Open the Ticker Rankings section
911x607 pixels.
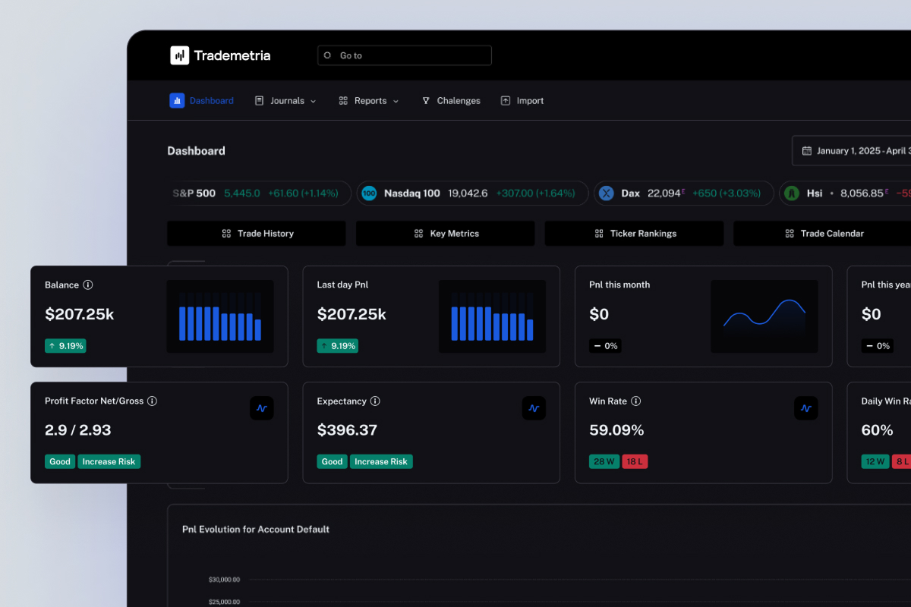tap(634, 234)
